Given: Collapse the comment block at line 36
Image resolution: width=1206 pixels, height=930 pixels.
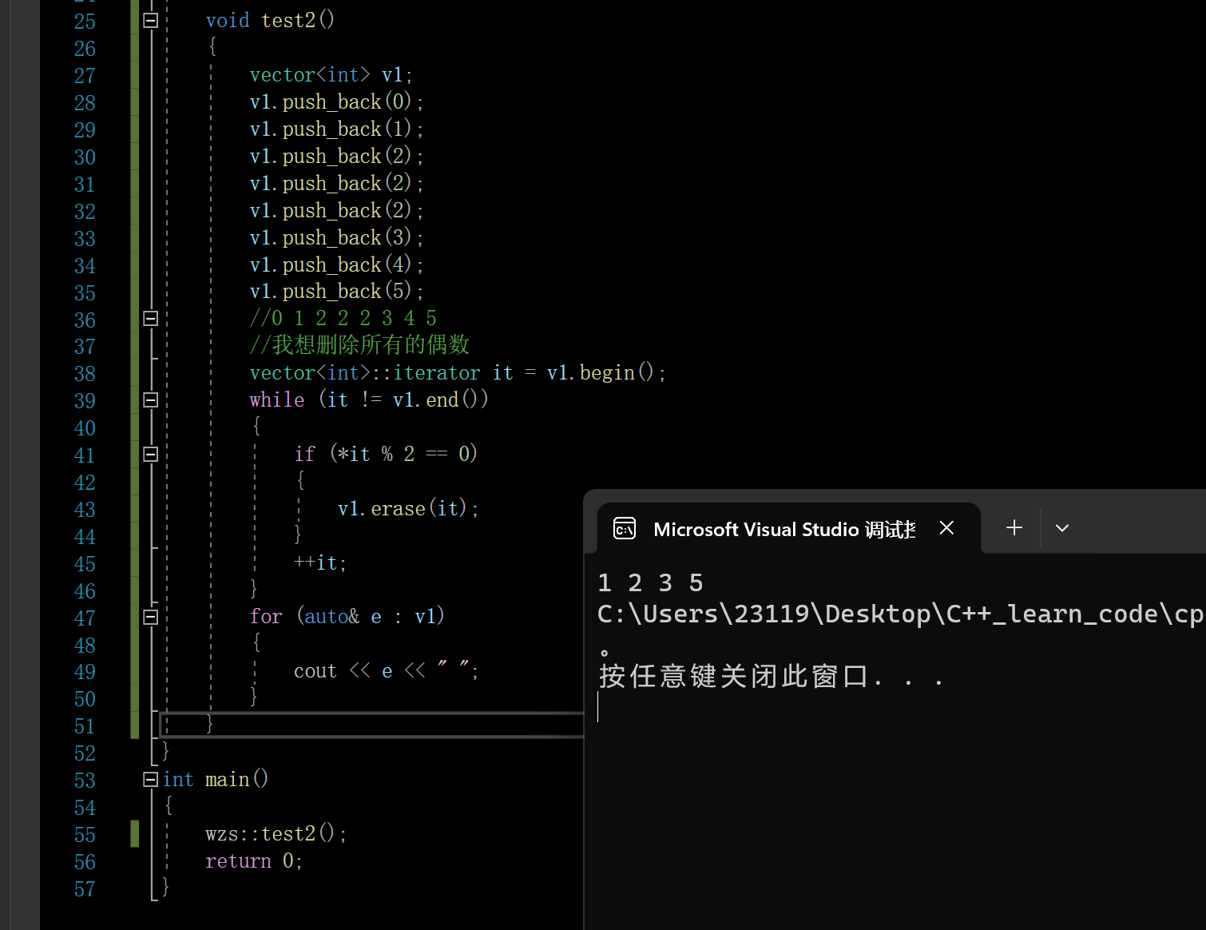Looking at the screenshot, I should click(151, 319).
